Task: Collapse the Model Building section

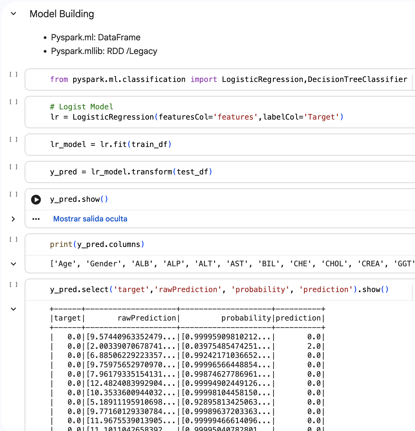Action: coord(13,14)
